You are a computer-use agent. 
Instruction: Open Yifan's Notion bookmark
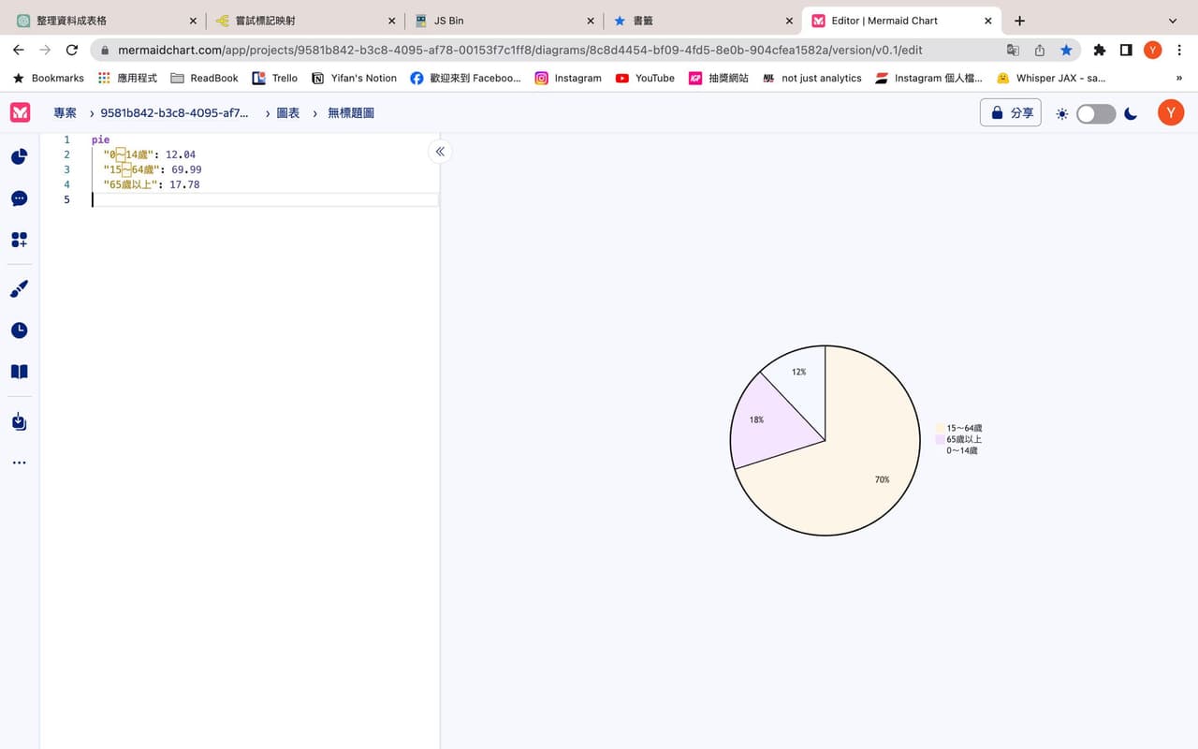click(x=354, y=79)
